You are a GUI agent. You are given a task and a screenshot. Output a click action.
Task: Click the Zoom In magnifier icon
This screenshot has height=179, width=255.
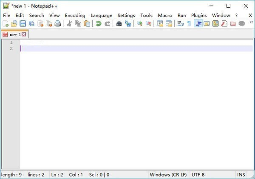139,24
